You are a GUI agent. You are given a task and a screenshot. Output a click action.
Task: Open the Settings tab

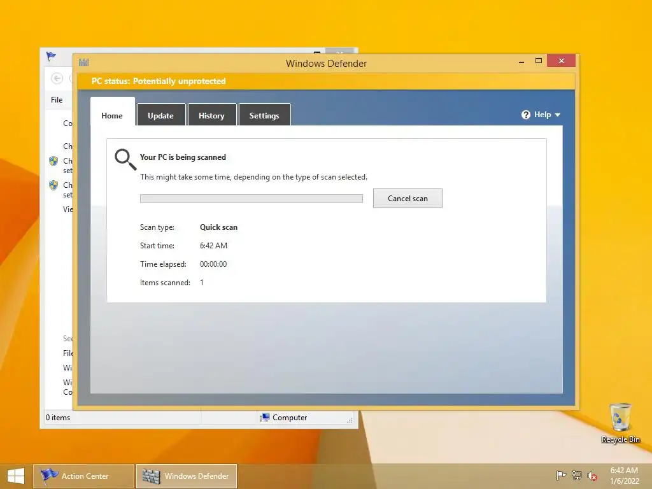(x=264, y=116)
